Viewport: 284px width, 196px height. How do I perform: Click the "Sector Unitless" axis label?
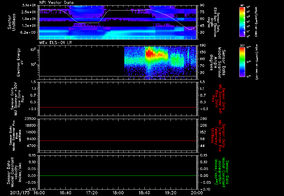point(12,22)
